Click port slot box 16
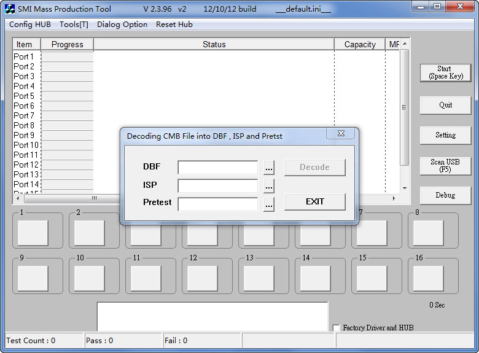Viewport: 479px width, 353px height. point(428,278)
